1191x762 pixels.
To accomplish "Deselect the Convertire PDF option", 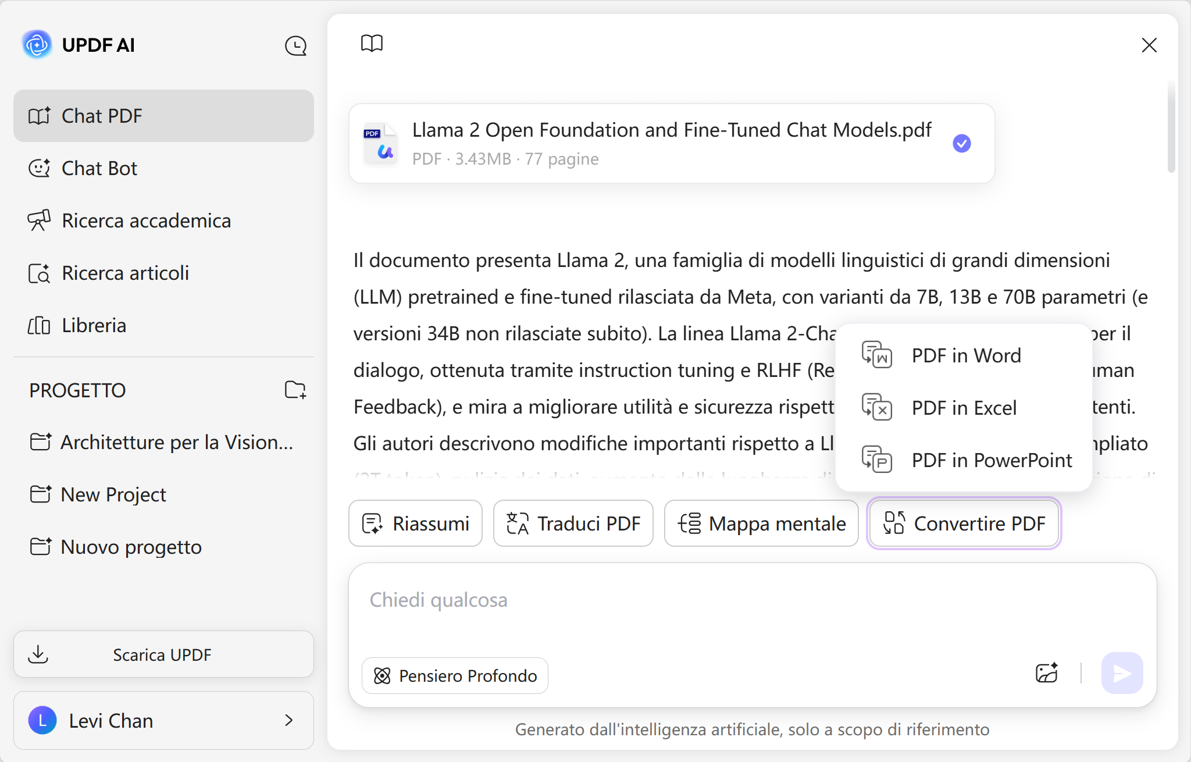I will (963, 523).
